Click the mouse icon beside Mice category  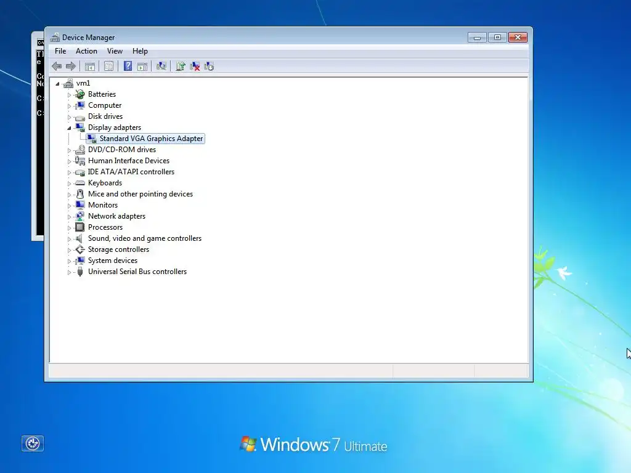tap(80, 194)
